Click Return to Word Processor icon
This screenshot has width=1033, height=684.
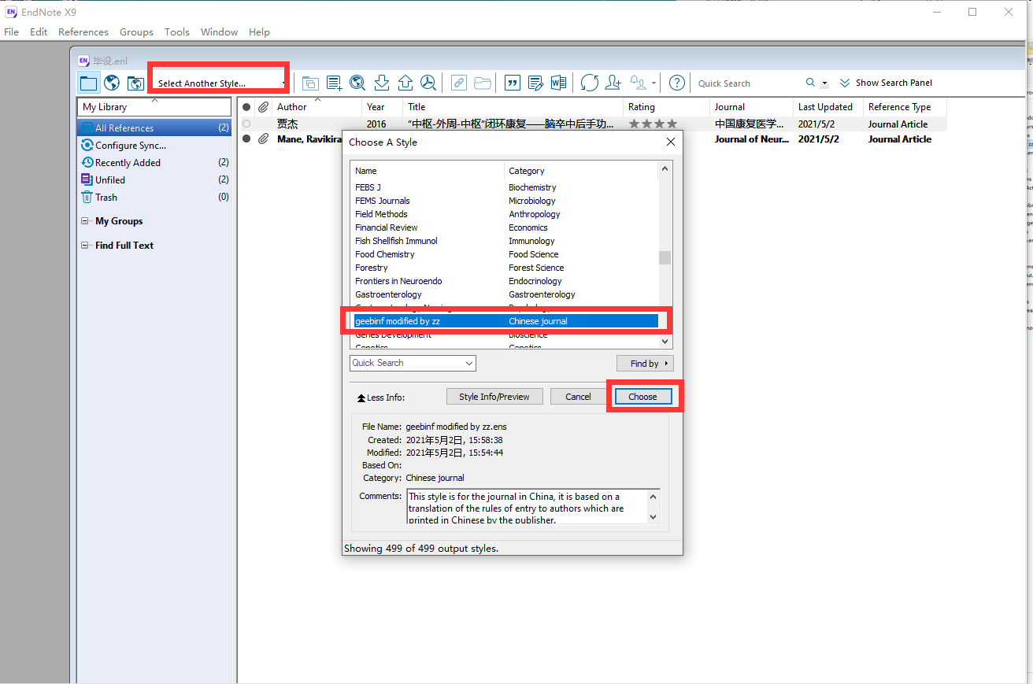point(558,83)
